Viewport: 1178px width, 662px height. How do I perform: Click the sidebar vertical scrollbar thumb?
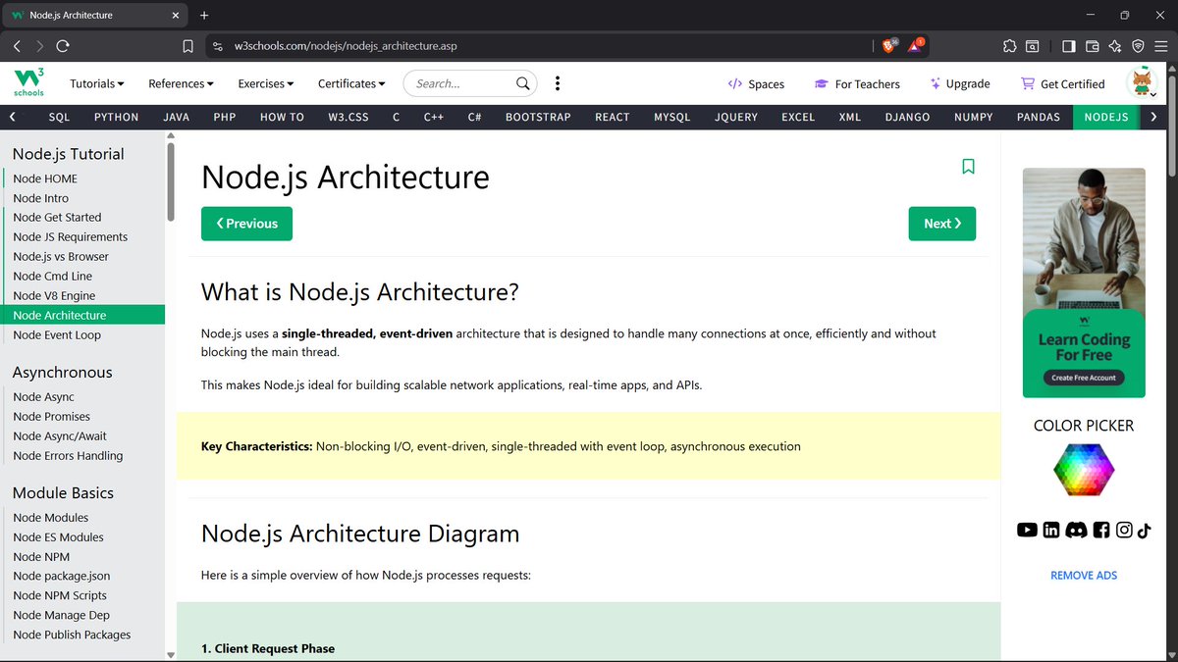pyautogui.click(x=171, y=180)
